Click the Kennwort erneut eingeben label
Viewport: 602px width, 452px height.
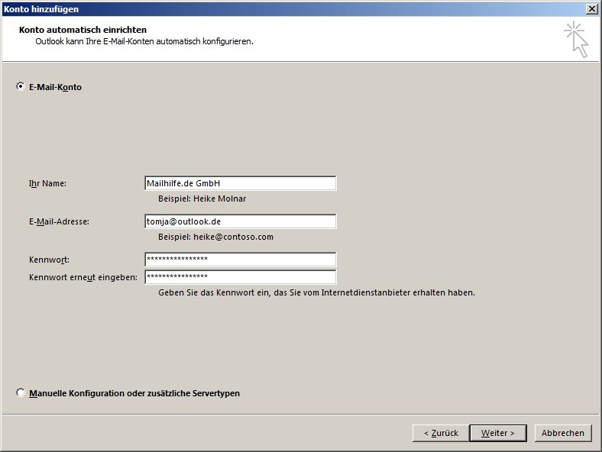(x=83, y=277)
